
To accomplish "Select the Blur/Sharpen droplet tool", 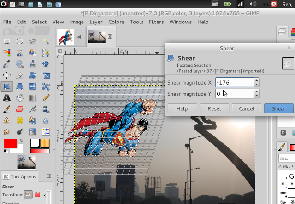I will [46, 120].
